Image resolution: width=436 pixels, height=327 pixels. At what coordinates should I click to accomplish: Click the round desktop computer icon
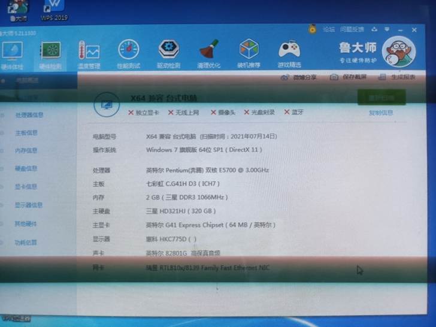coord(107,105)
